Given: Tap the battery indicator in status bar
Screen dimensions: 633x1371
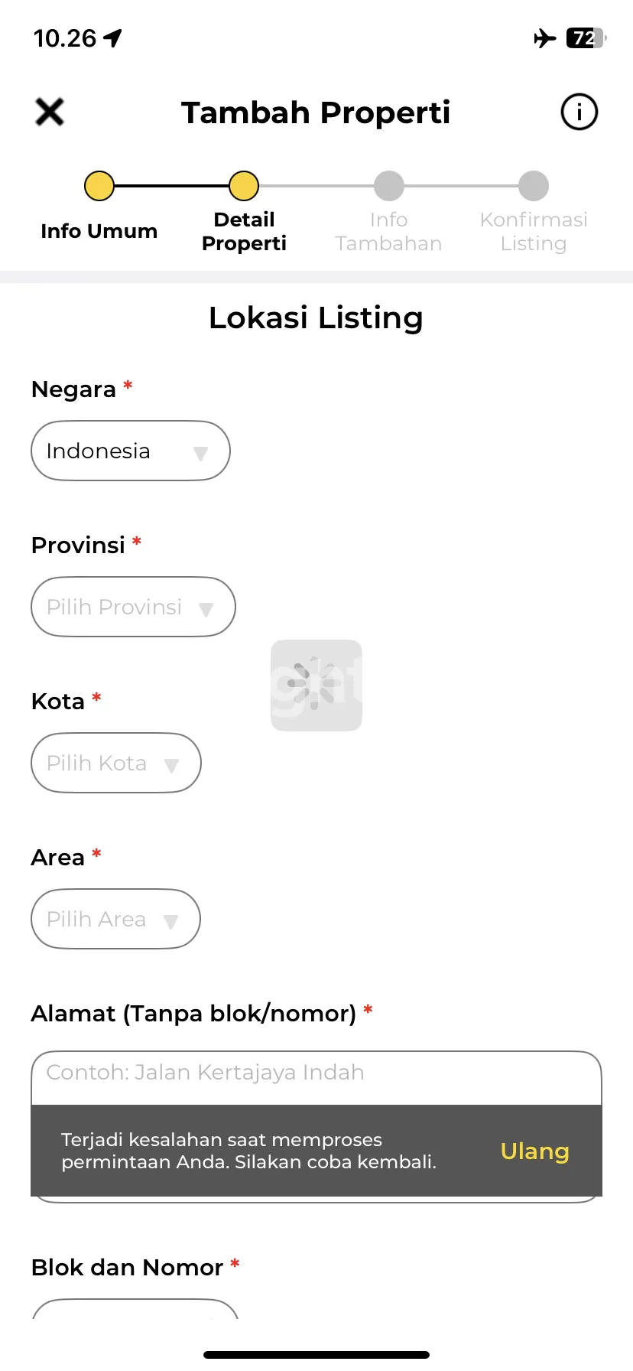Looking at the screenshot, I should (586, 38).
